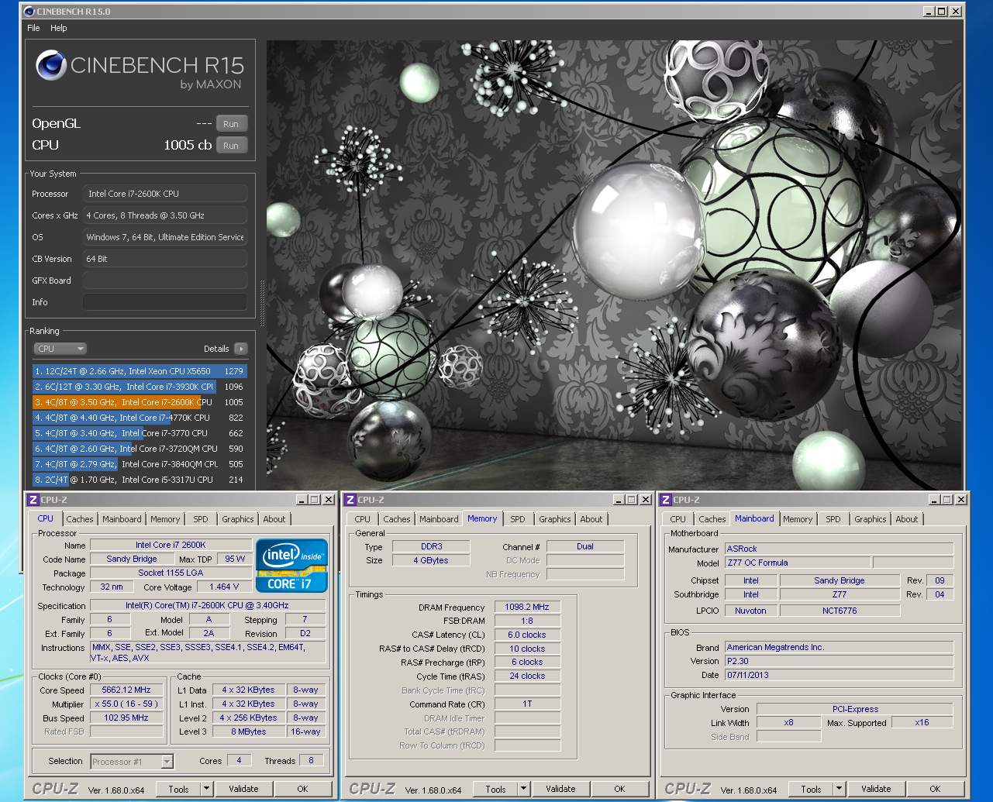Open Caches tab in right CPU-Z window
993x802 pixels.
[712, 519]
